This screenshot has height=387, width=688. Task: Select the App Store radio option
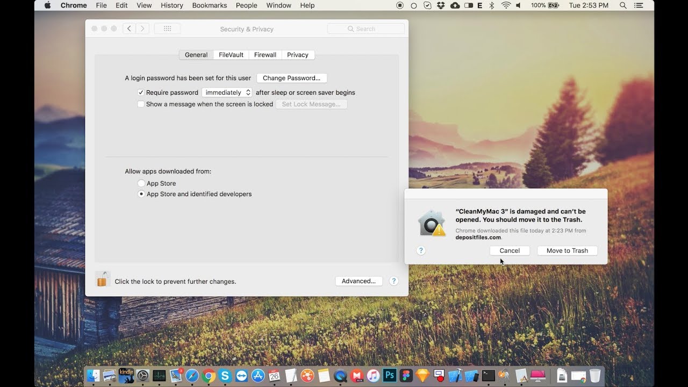[x=141, y=183]
